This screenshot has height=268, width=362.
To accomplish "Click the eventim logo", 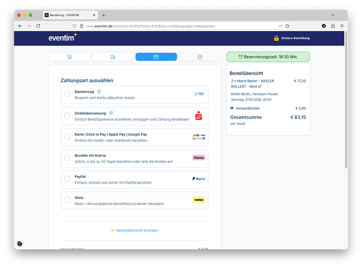I will click(x=63, y=37).
